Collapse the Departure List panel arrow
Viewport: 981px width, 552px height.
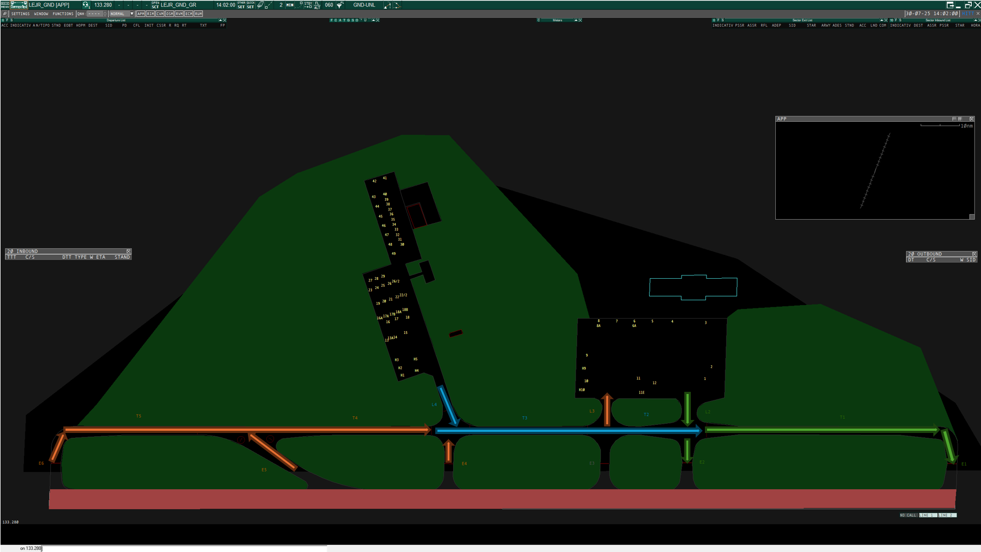pos(220,20)
